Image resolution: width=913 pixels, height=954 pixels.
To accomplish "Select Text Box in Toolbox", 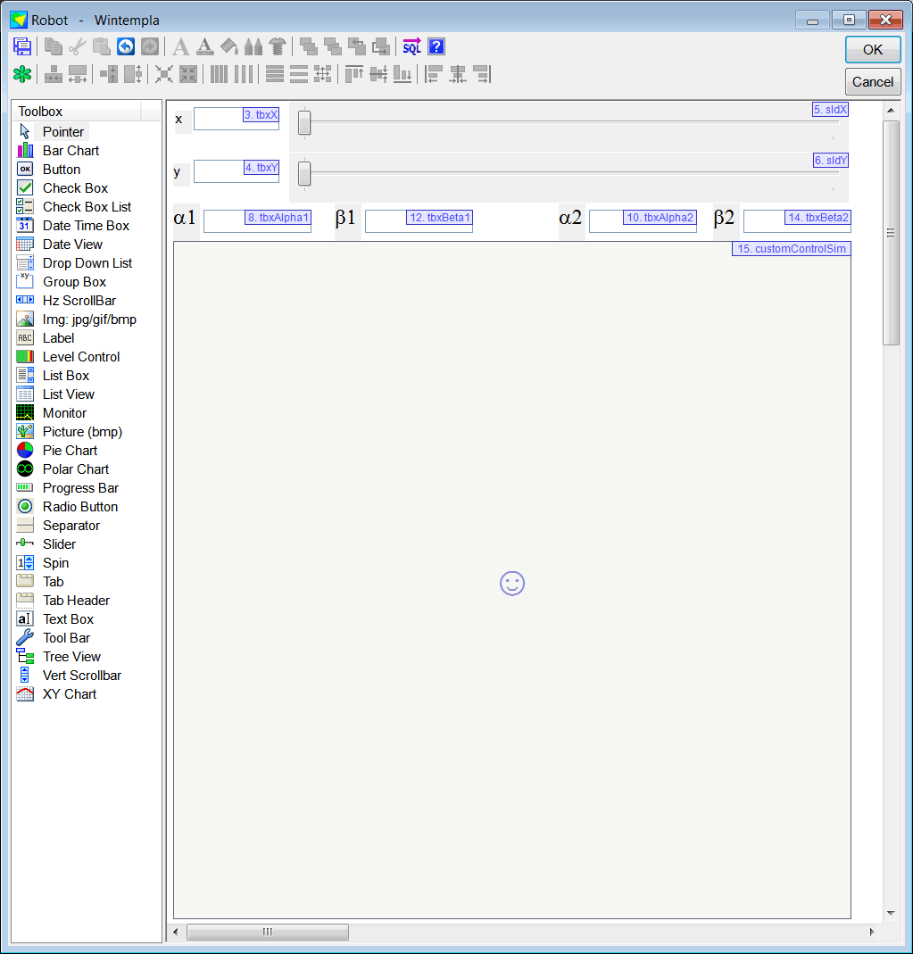I will tap(56, 618).
